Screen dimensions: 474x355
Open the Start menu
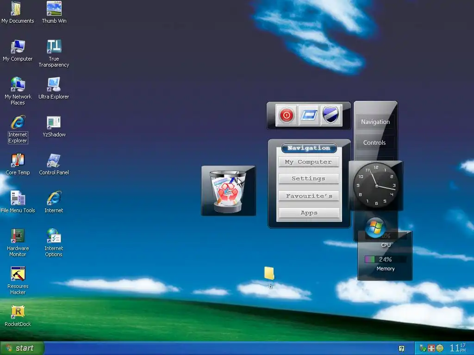pos(22,348)
